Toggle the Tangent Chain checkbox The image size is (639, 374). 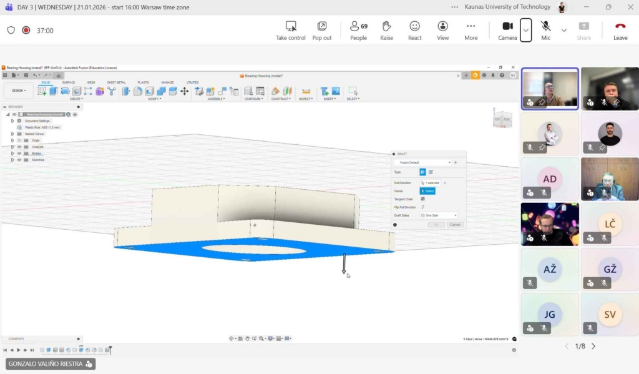(422, 199)
